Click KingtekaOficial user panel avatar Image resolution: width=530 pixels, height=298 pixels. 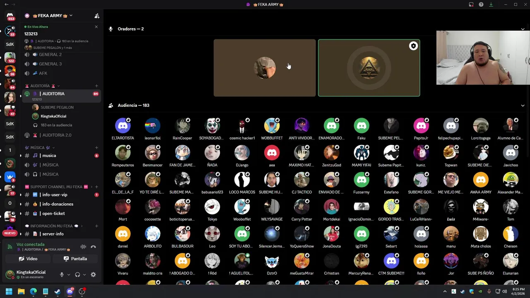click(10, 274)
